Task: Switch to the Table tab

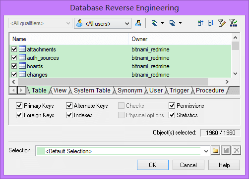Action: [39, 90]
